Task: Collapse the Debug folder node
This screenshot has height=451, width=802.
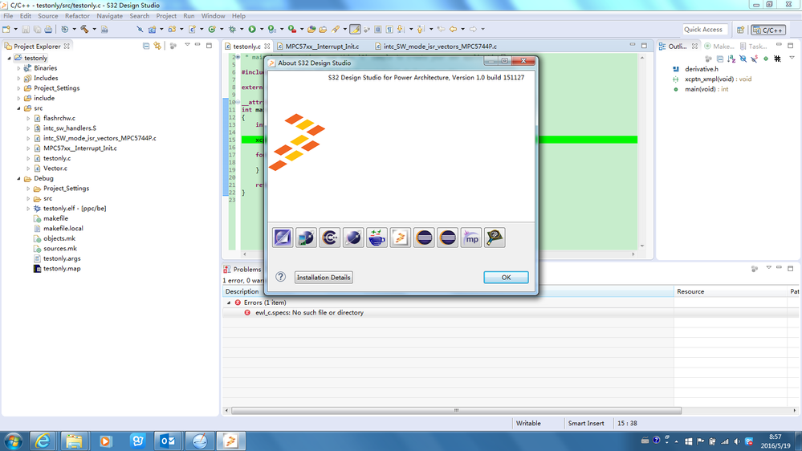Action: [19, 178]
